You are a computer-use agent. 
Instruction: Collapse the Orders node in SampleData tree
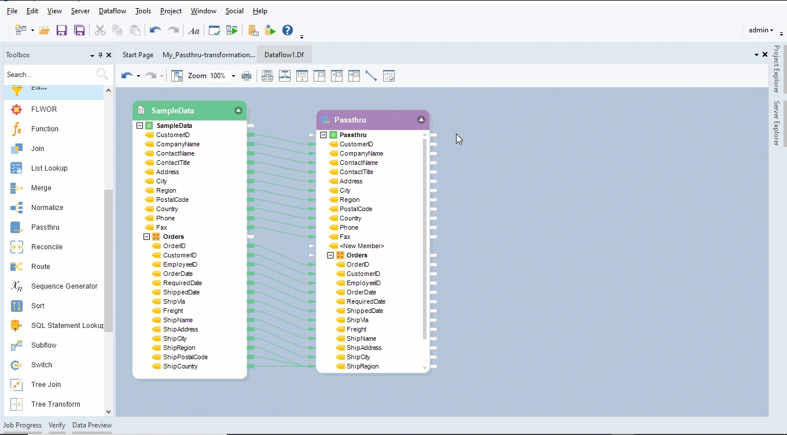147,237
